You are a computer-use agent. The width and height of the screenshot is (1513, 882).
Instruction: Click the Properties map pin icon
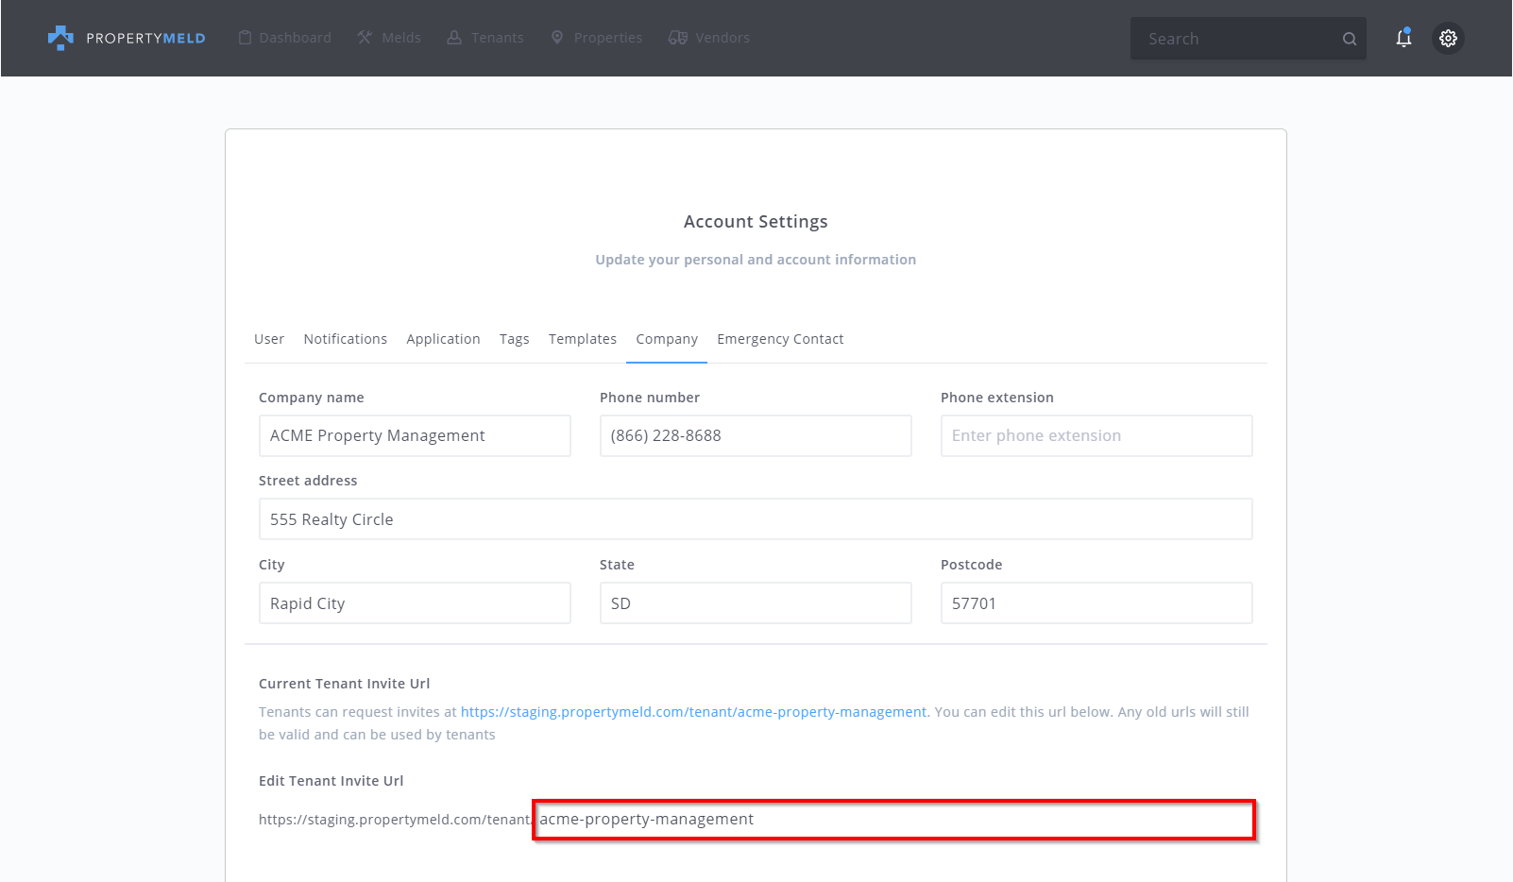point(557,38)
